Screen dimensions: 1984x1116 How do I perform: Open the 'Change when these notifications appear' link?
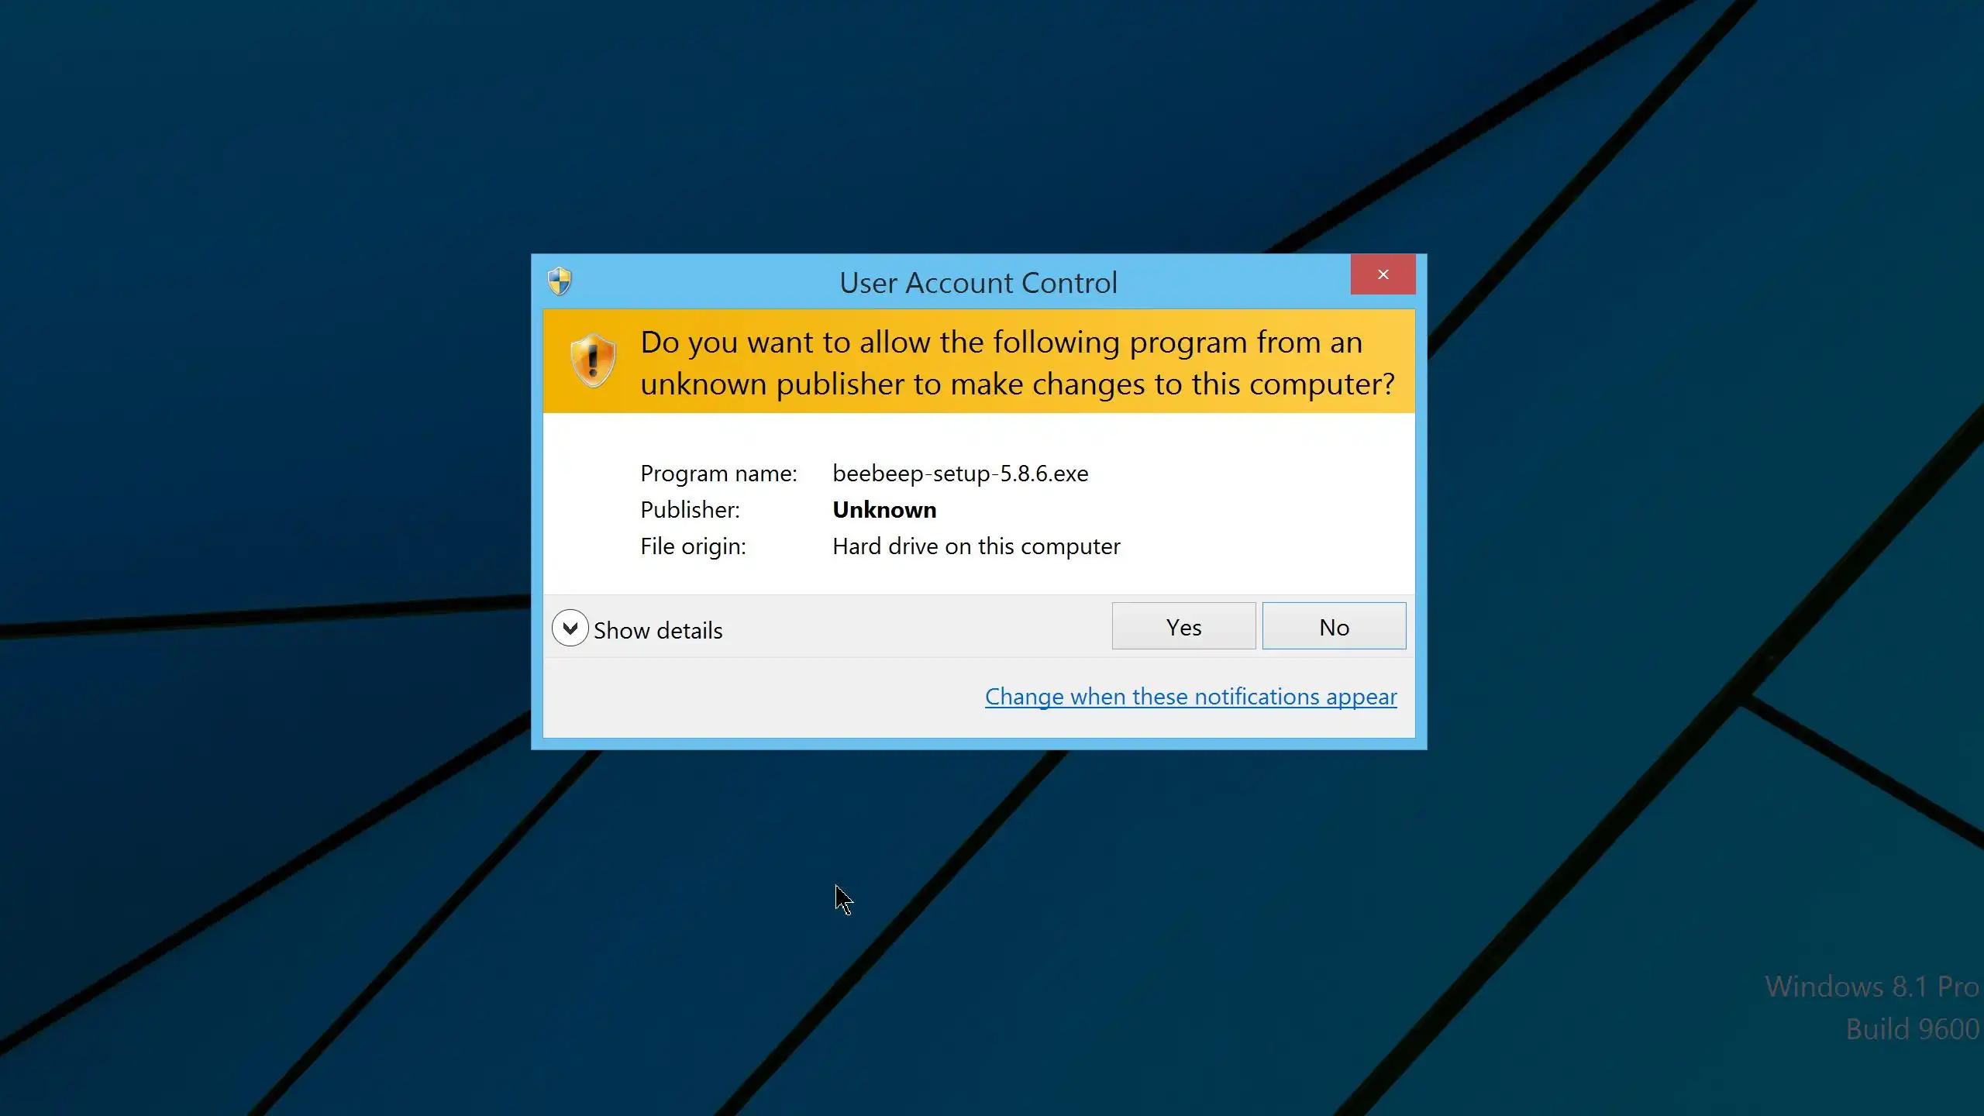click(x=1190, y=697)
